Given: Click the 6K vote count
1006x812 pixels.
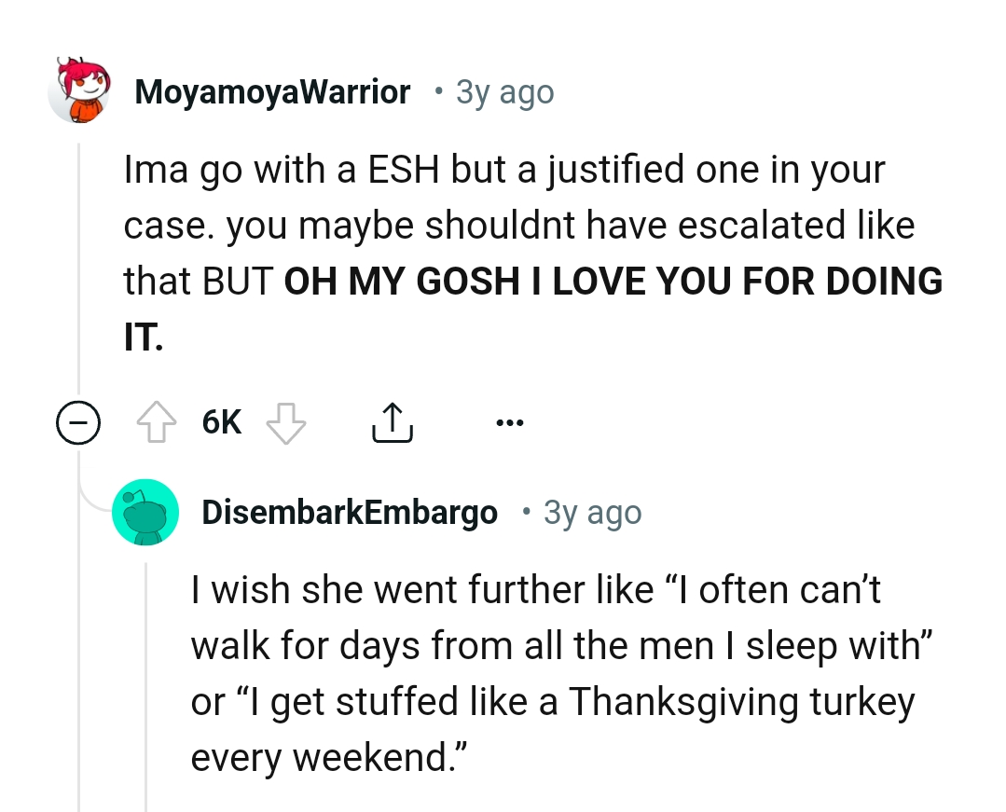Looking at the screenshot, I should [221, 421].
